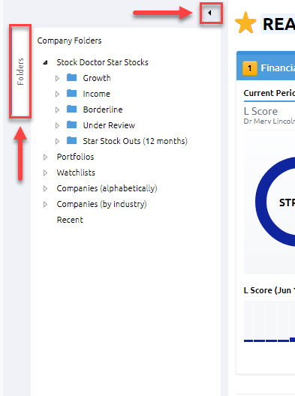
Task: Collapse the Stock Doctor Star Stocks tree
Action: [x=46, y=62]
